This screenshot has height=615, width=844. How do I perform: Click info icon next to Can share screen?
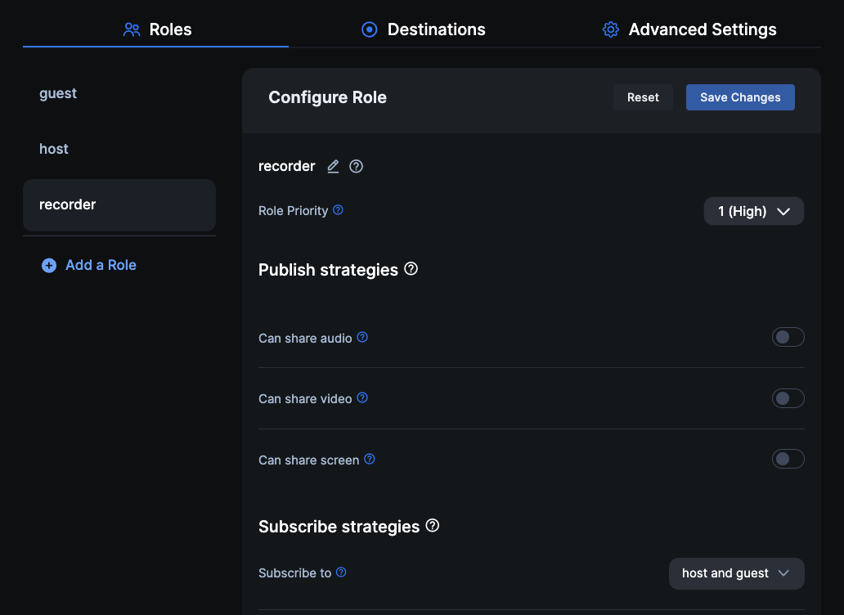click(x=370, y=460)
